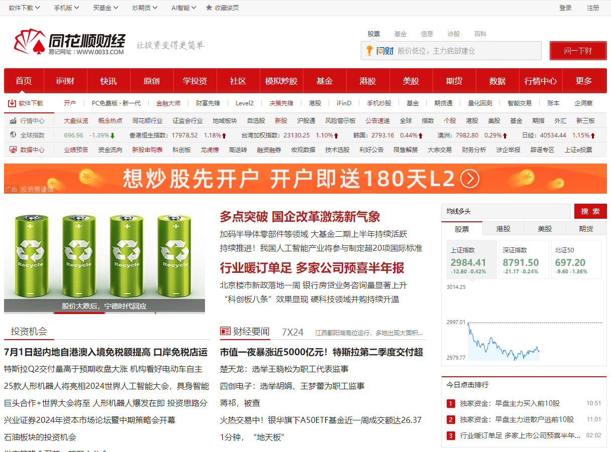Click the red 搜索 button
The image size is (611, 452).
point(590,211)
